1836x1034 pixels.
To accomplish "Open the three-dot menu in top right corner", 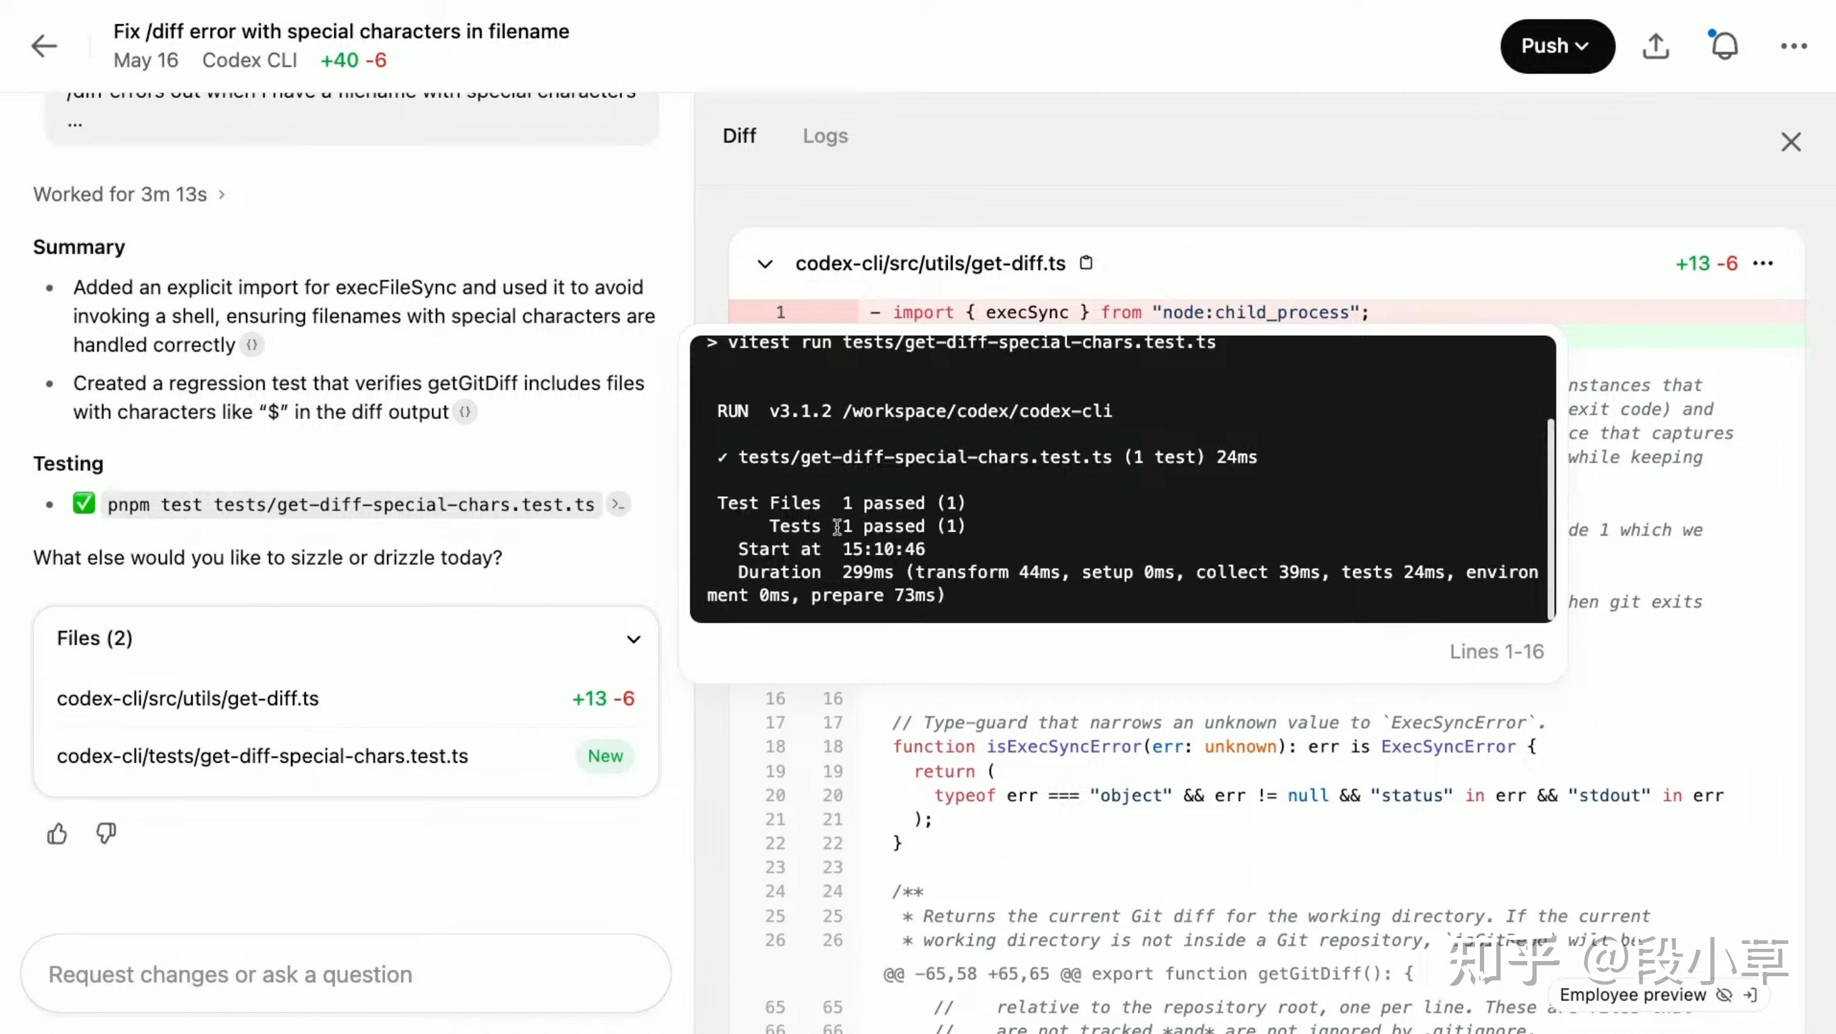I will (x=1793, y=46).
